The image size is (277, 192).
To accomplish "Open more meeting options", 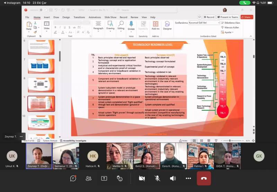I will click(188, 178).
